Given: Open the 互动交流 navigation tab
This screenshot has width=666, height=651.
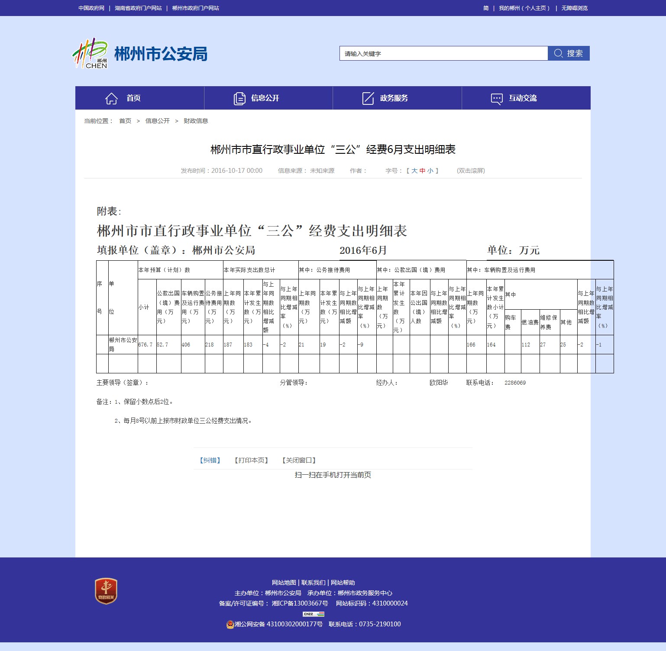Looking at the screenshot, I should pyautogui.click(x=526, y=98).
